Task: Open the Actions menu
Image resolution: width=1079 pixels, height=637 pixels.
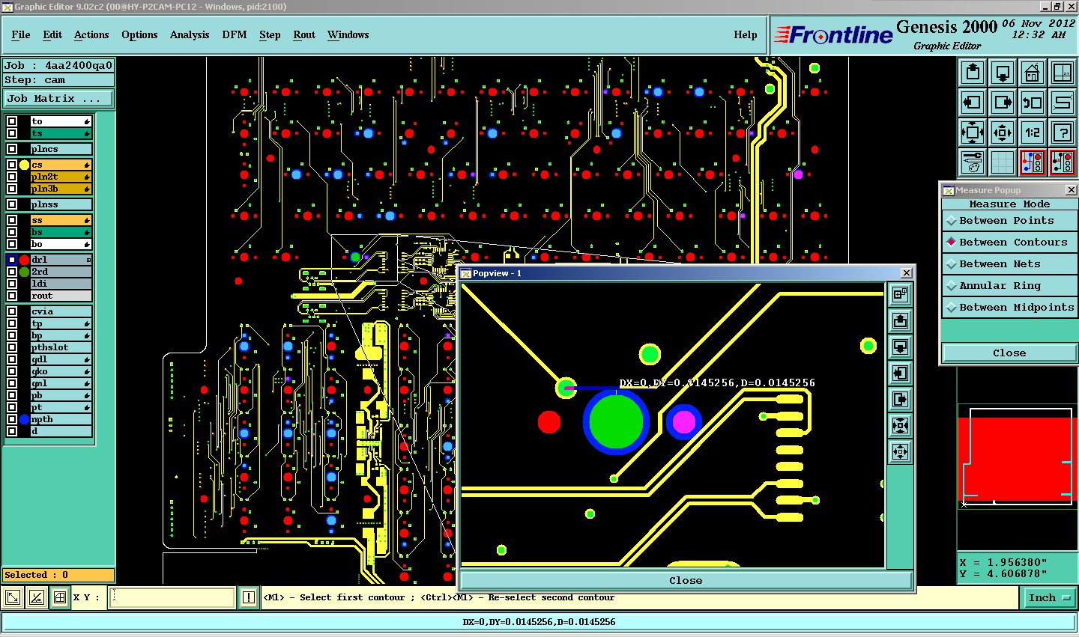Action: click(91, 35)
